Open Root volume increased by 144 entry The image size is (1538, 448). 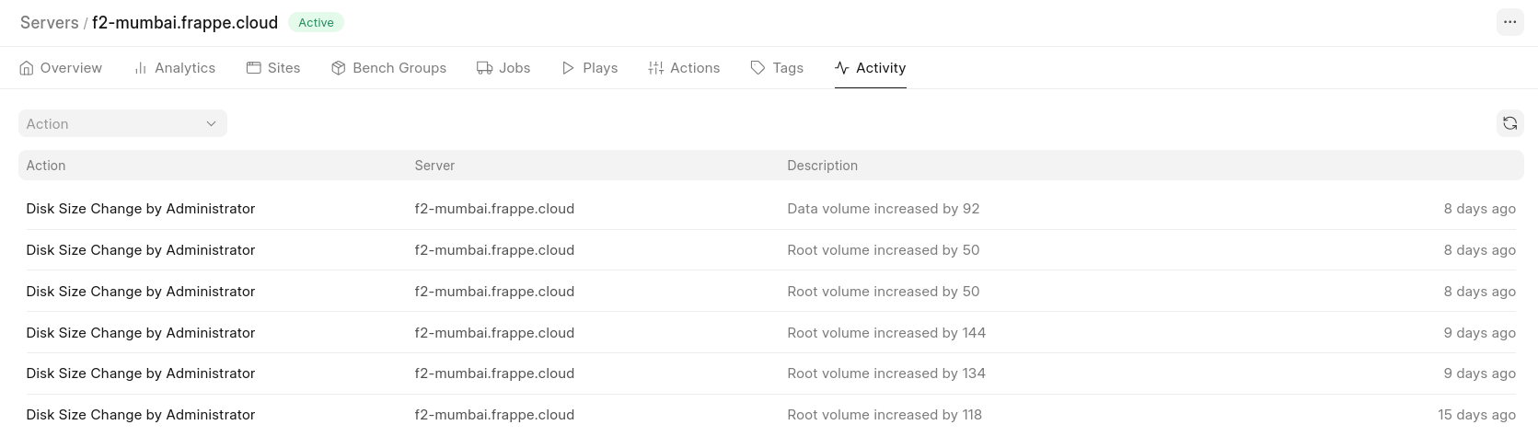(770, 332)
